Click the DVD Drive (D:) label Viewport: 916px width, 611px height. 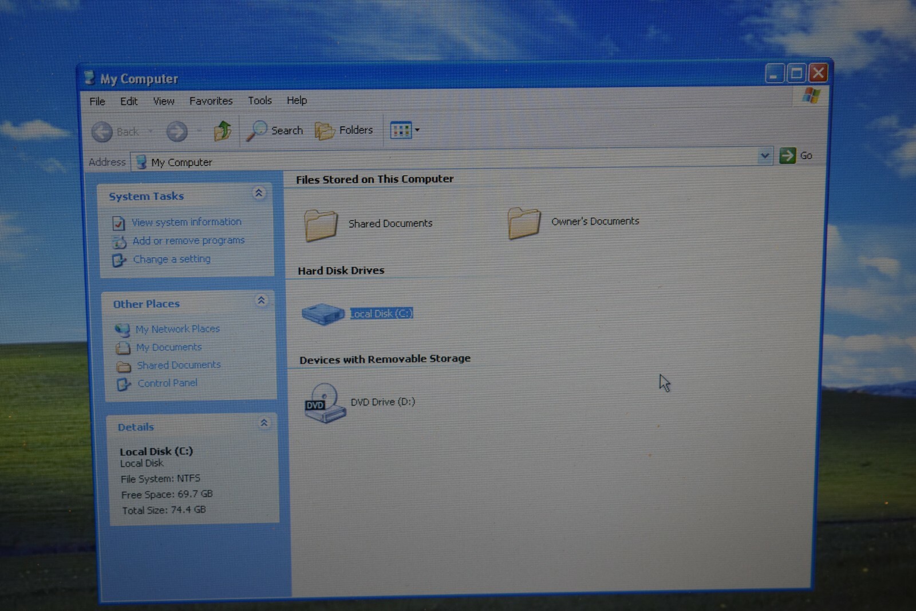click(383, 401)
